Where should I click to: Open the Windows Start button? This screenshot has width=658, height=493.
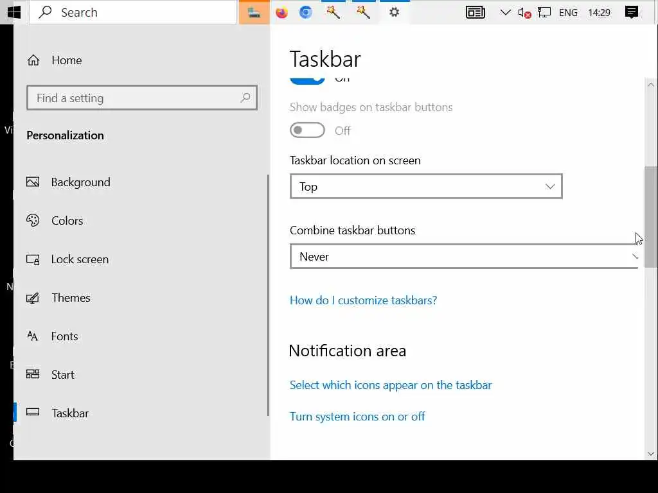(14, 12)
